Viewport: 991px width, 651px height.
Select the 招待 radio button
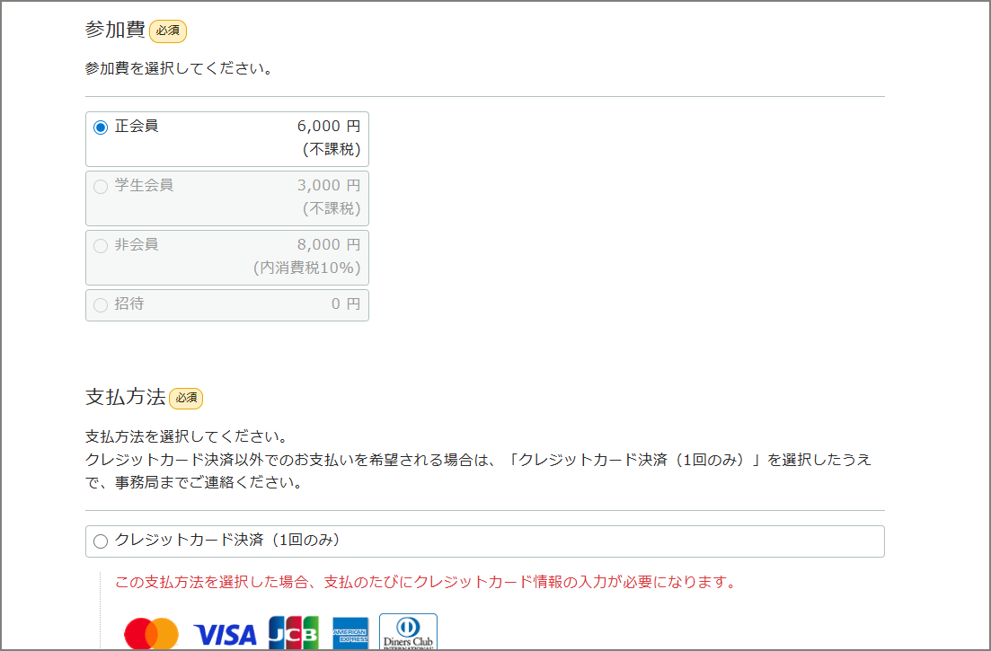101,305
